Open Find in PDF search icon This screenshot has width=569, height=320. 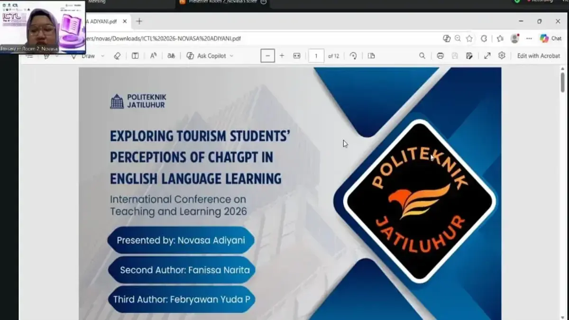(x=422, y=56)
